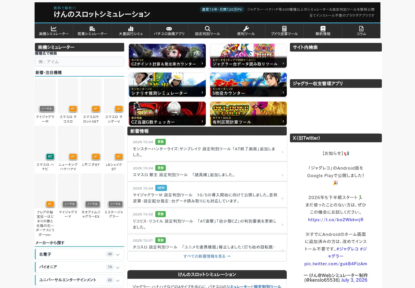
Task: Open 実機シミュレーター chart icon in nav
Action: pyautogui.click(x=54, y=29)
